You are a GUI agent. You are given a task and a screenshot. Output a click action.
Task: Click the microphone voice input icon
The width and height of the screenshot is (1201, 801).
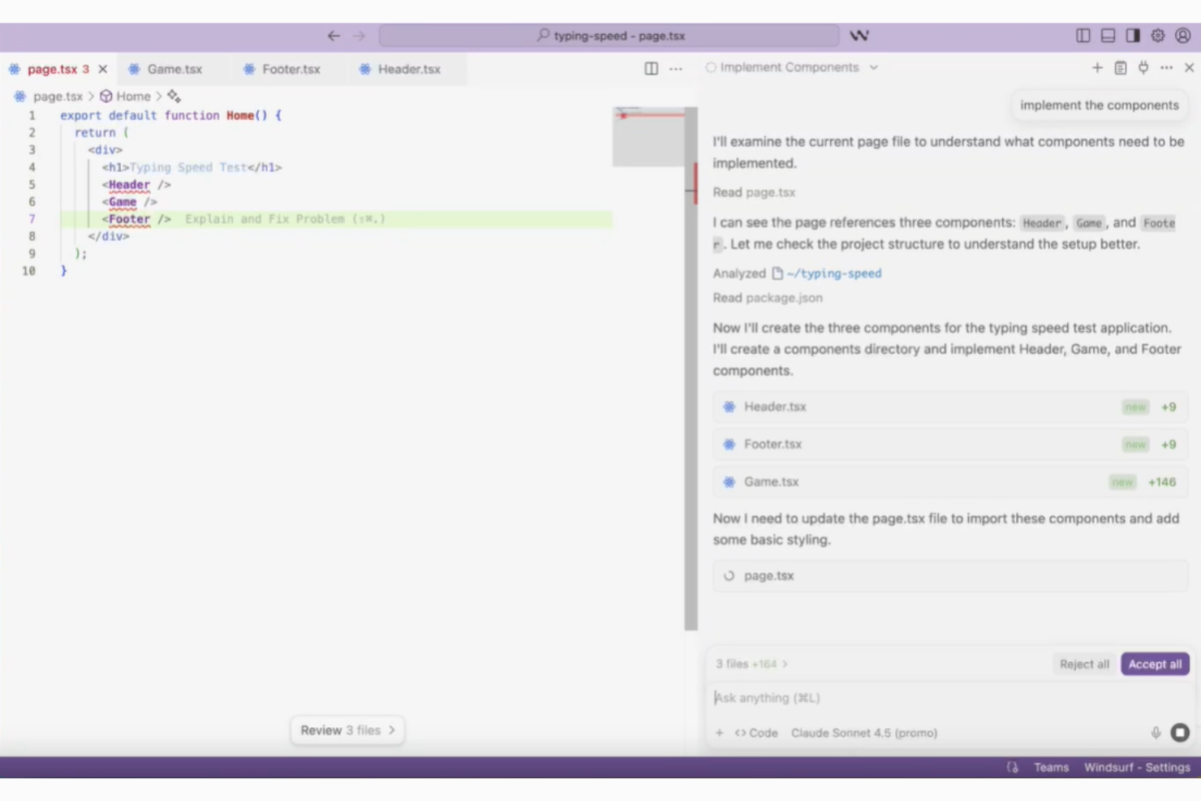pyautogui.click(x=1156, y=733)
